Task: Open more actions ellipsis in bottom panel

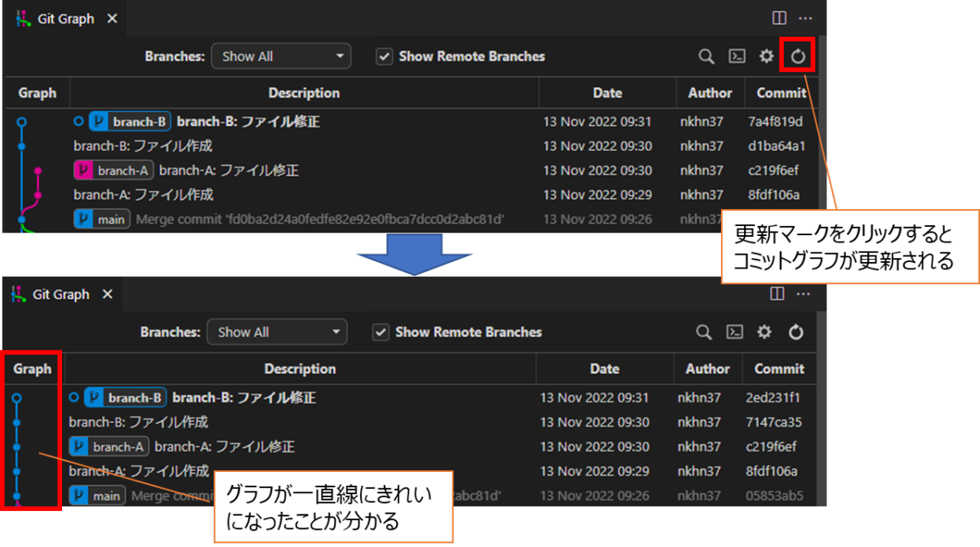Action: [x=804, y=294]
